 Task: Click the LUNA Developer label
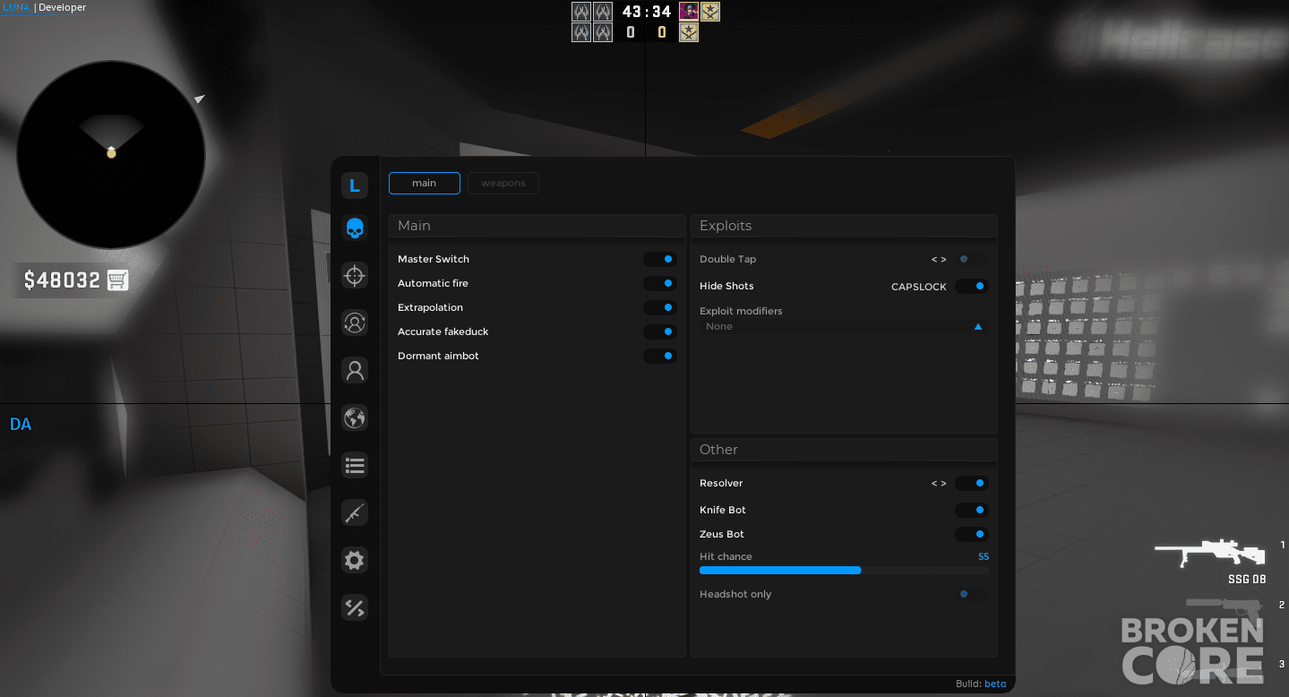(x=43, y=7)
